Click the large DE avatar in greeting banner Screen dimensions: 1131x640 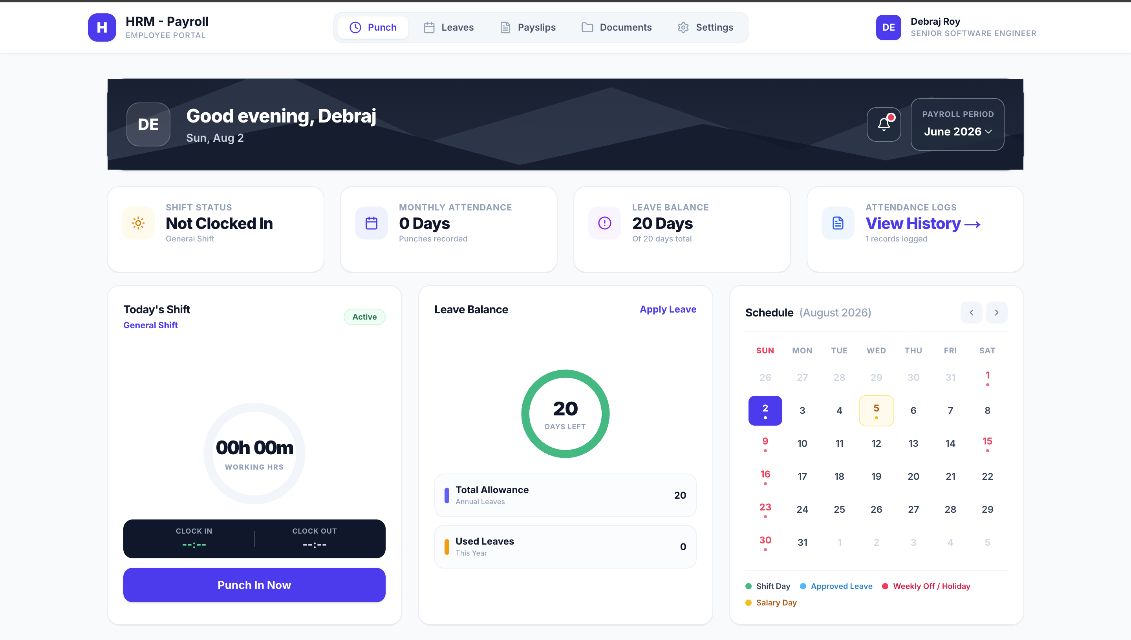pyautogui.click(x=148, y=124)
